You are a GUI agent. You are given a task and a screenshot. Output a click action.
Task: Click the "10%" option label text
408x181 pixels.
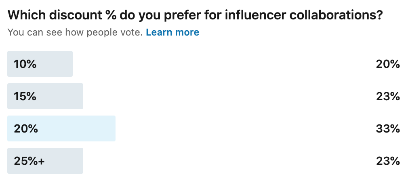click(25, 64)
